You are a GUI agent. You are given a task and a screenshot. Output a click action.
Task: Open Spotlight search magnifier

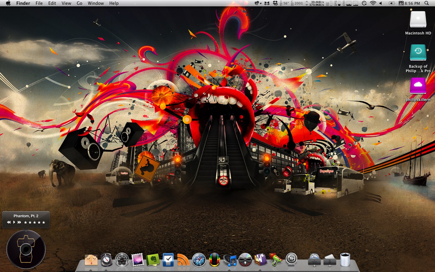pos(427,3)
